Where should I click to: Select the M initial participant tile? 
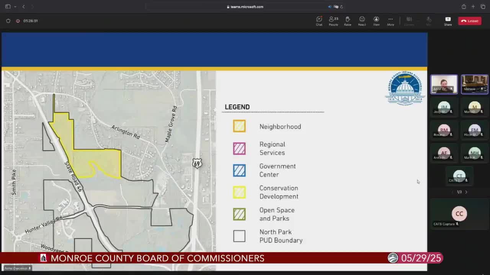tap(475, 108)
